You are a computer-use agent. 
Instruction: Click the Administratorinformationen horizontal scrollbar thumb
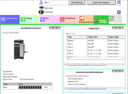(87, 88)
